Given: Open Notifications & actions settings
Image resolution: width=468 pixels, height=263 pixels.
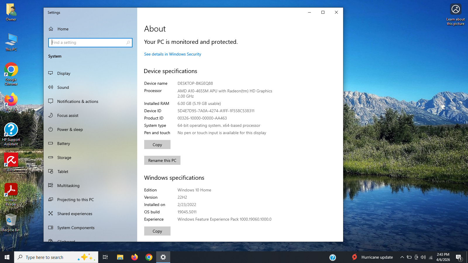Looking at the screenshot, I should click(x=78, y=101).
